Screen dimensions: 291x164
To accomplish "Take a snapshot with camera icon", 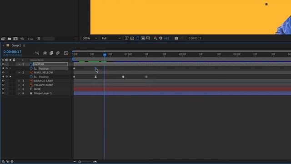I will click(x=176, y=38).
